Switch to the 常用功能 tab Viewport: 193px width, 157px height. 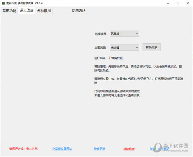tap(9, 11)
